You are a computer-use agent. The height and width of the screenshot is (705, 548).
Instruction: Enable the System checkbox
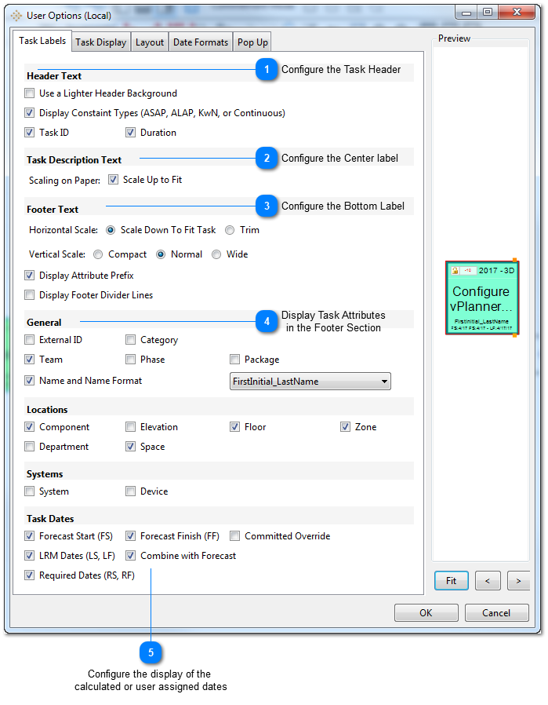[x=30, y=491]
